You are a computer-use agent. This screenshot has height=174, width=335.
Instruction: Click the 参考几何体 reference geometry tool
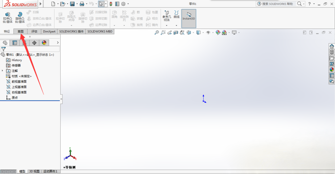click(x=166, y=16)
